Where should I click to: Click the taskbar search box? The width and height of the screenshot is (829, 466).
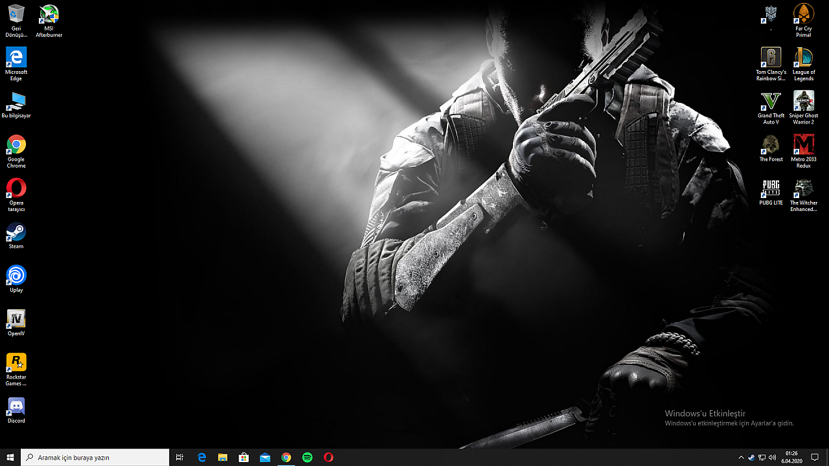95,457
